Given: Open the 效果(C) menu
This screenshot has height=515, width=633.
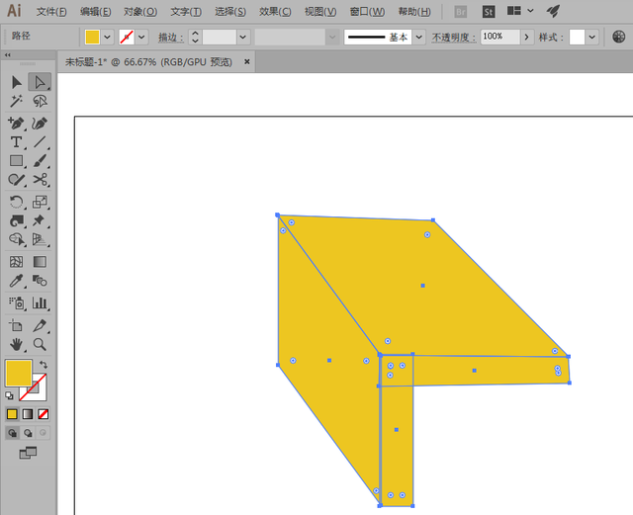Looking at the screenshot, I should tap(275, 12).
